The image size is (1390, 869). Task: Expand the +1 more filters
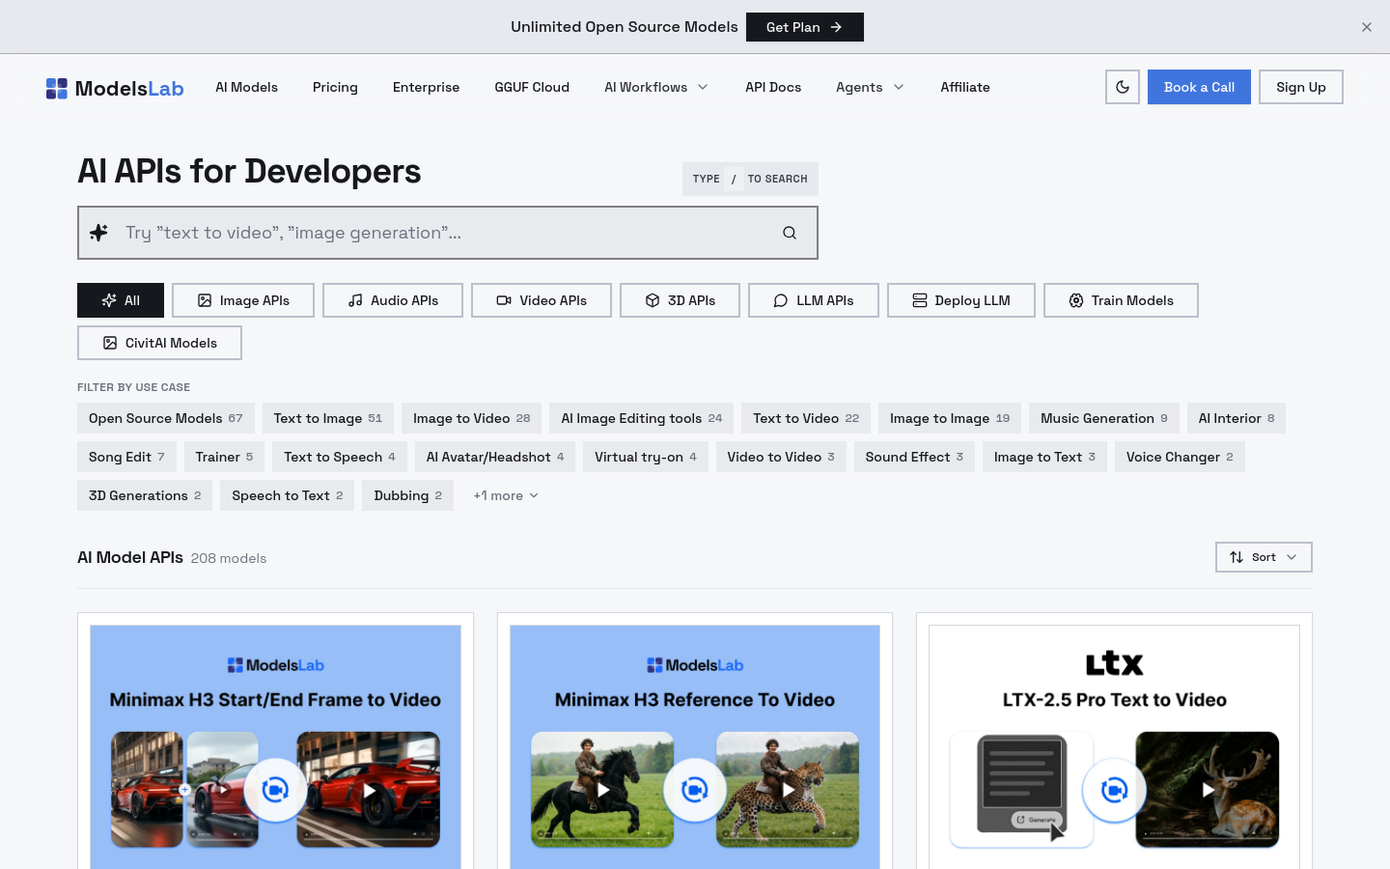point(506,495)
